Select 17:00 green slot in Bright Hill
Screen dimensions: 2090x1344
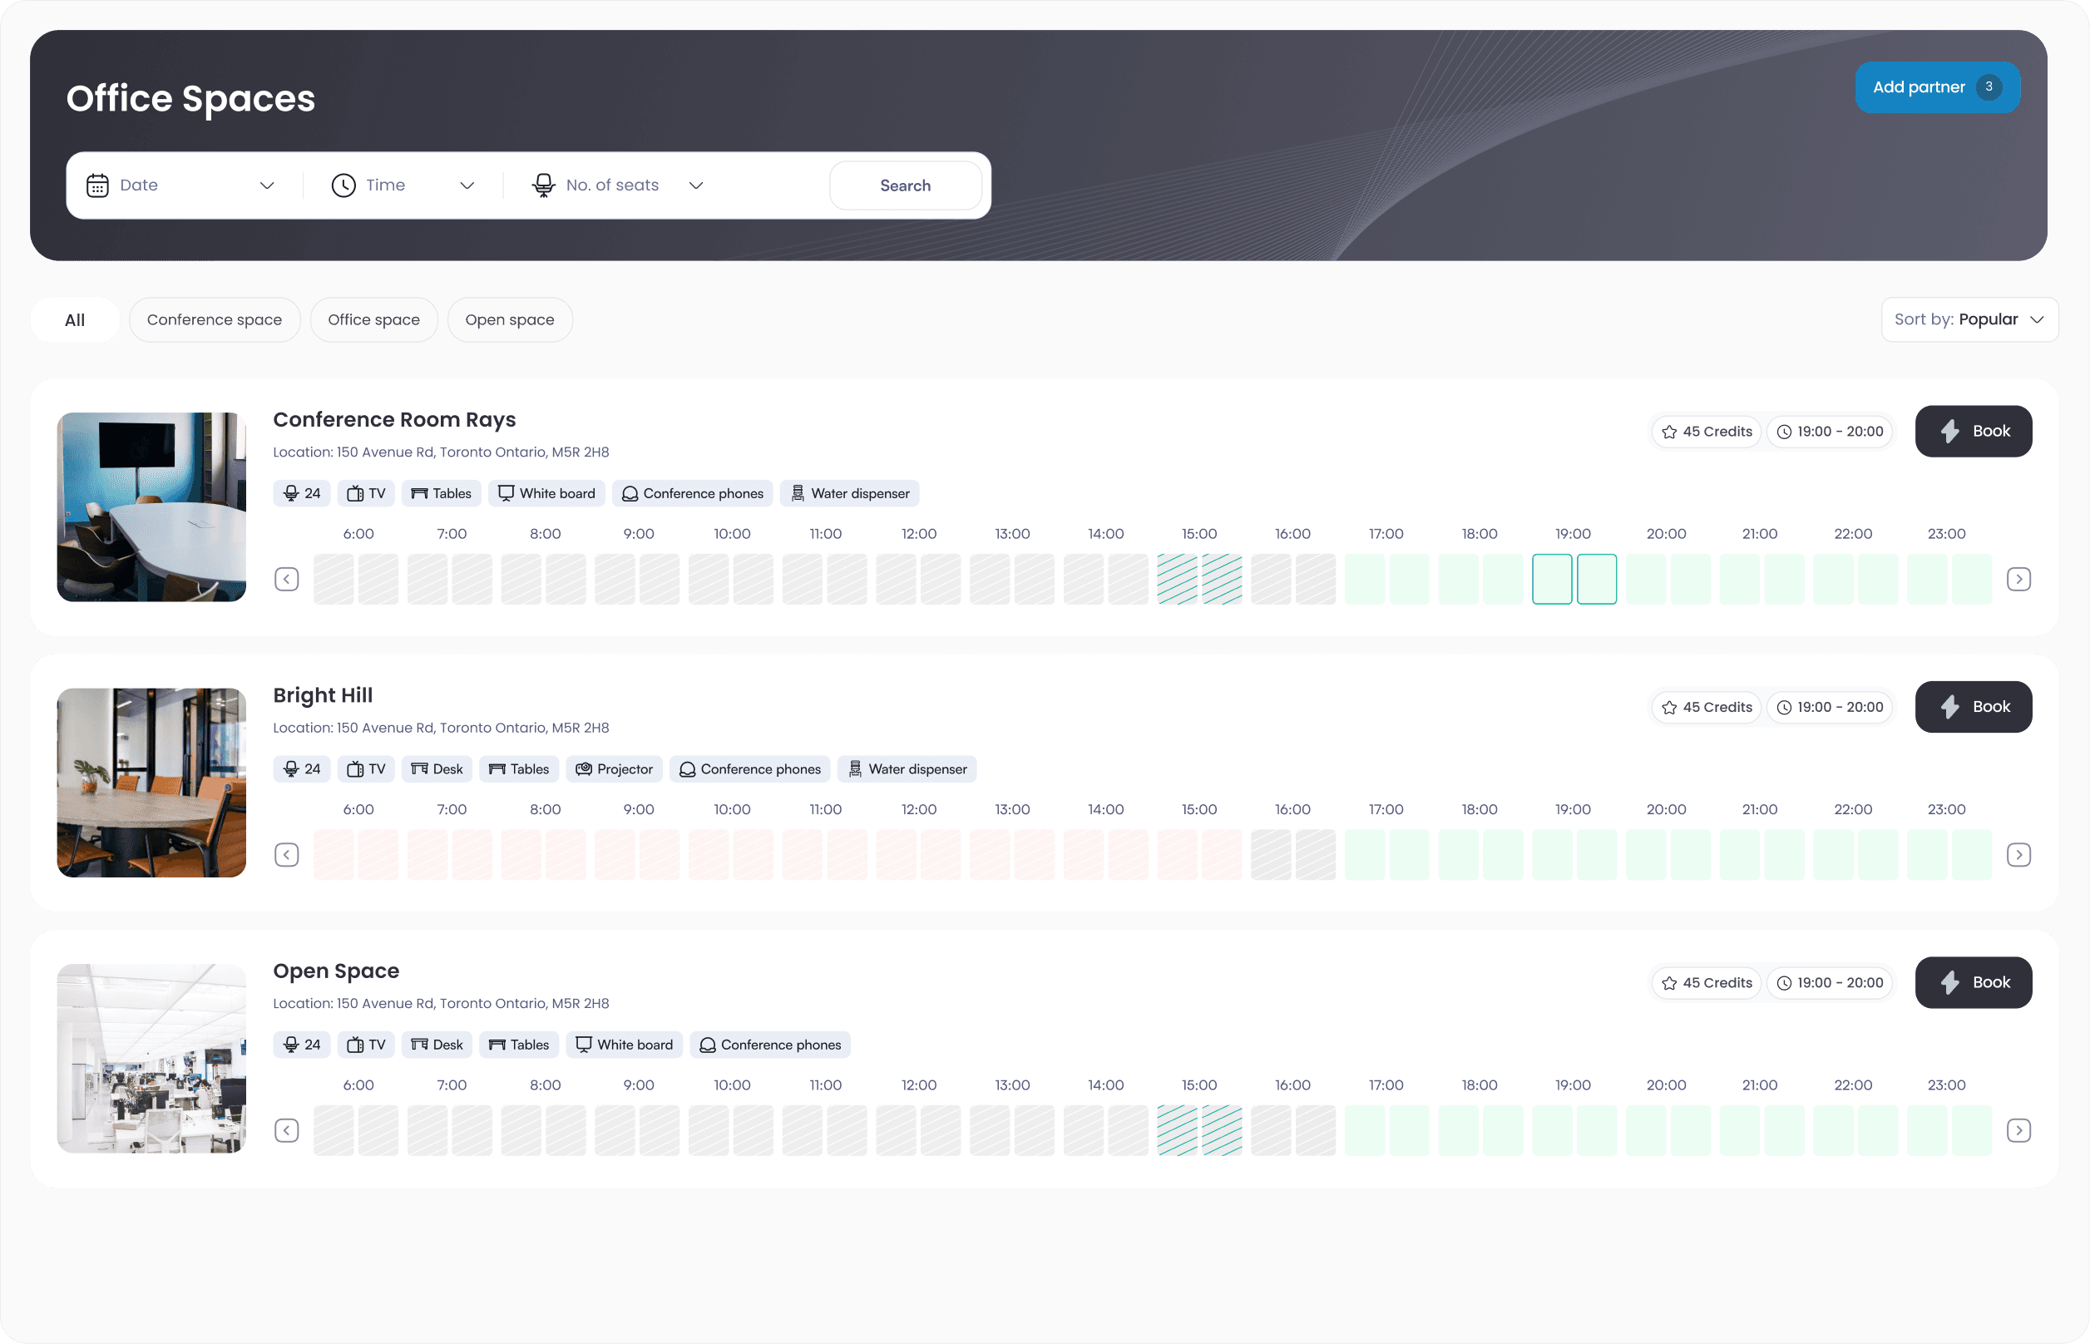pos(1364,854)
